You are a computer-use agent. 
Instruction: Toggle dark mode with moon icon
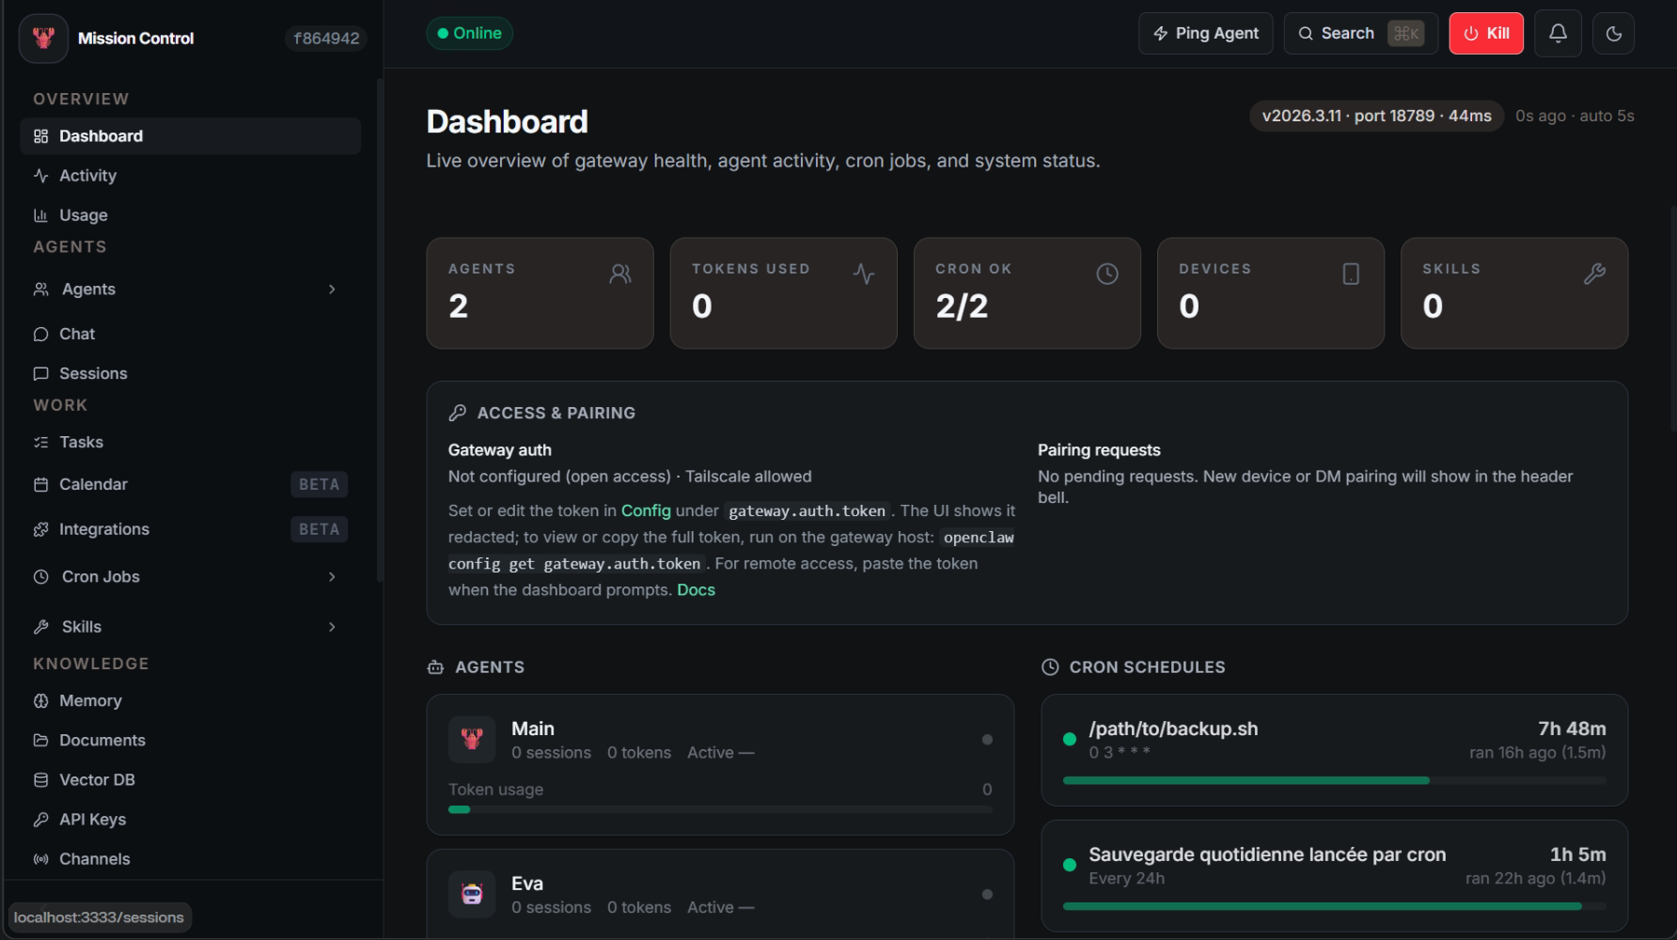pos(1613,34)
